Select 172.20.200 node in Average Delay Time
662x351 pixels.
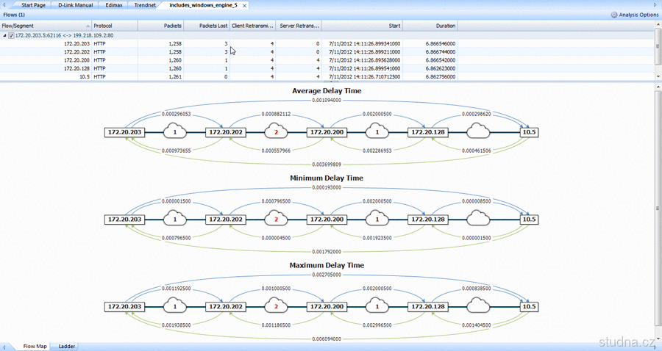327,132
